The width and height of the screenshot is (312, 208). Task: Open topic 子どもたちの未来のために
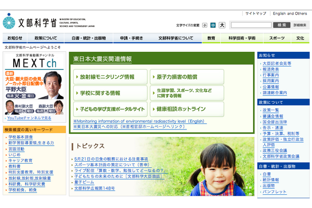(x=119, y=176)
